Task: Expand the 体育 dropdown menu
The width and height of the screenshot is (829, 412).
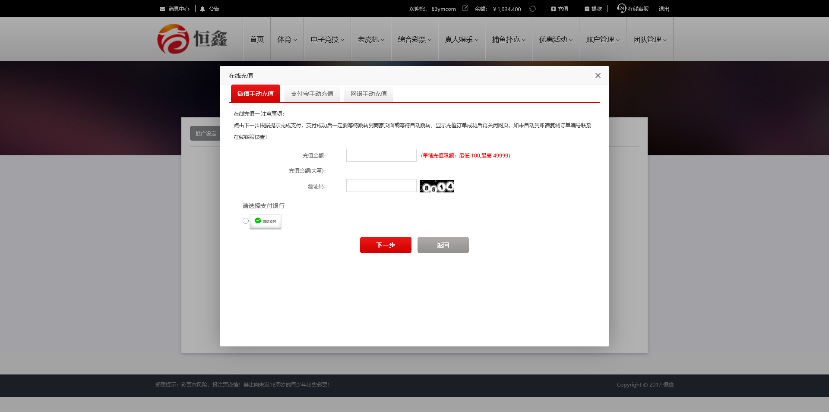Action: (x=287, y=39)
